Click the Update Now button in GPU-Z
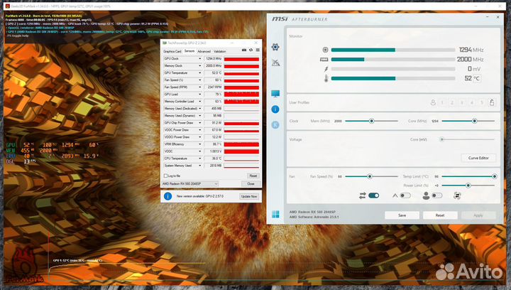Viewport: 511px width, 290px height. 249,196
